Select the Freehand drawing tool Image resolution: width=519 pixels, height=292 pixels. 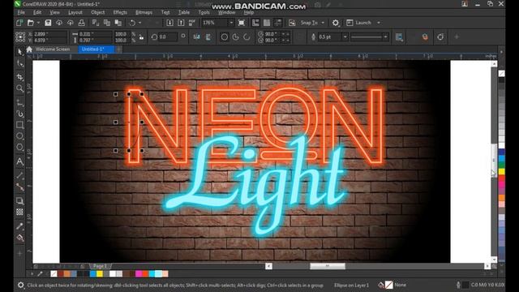coord(19,102)
